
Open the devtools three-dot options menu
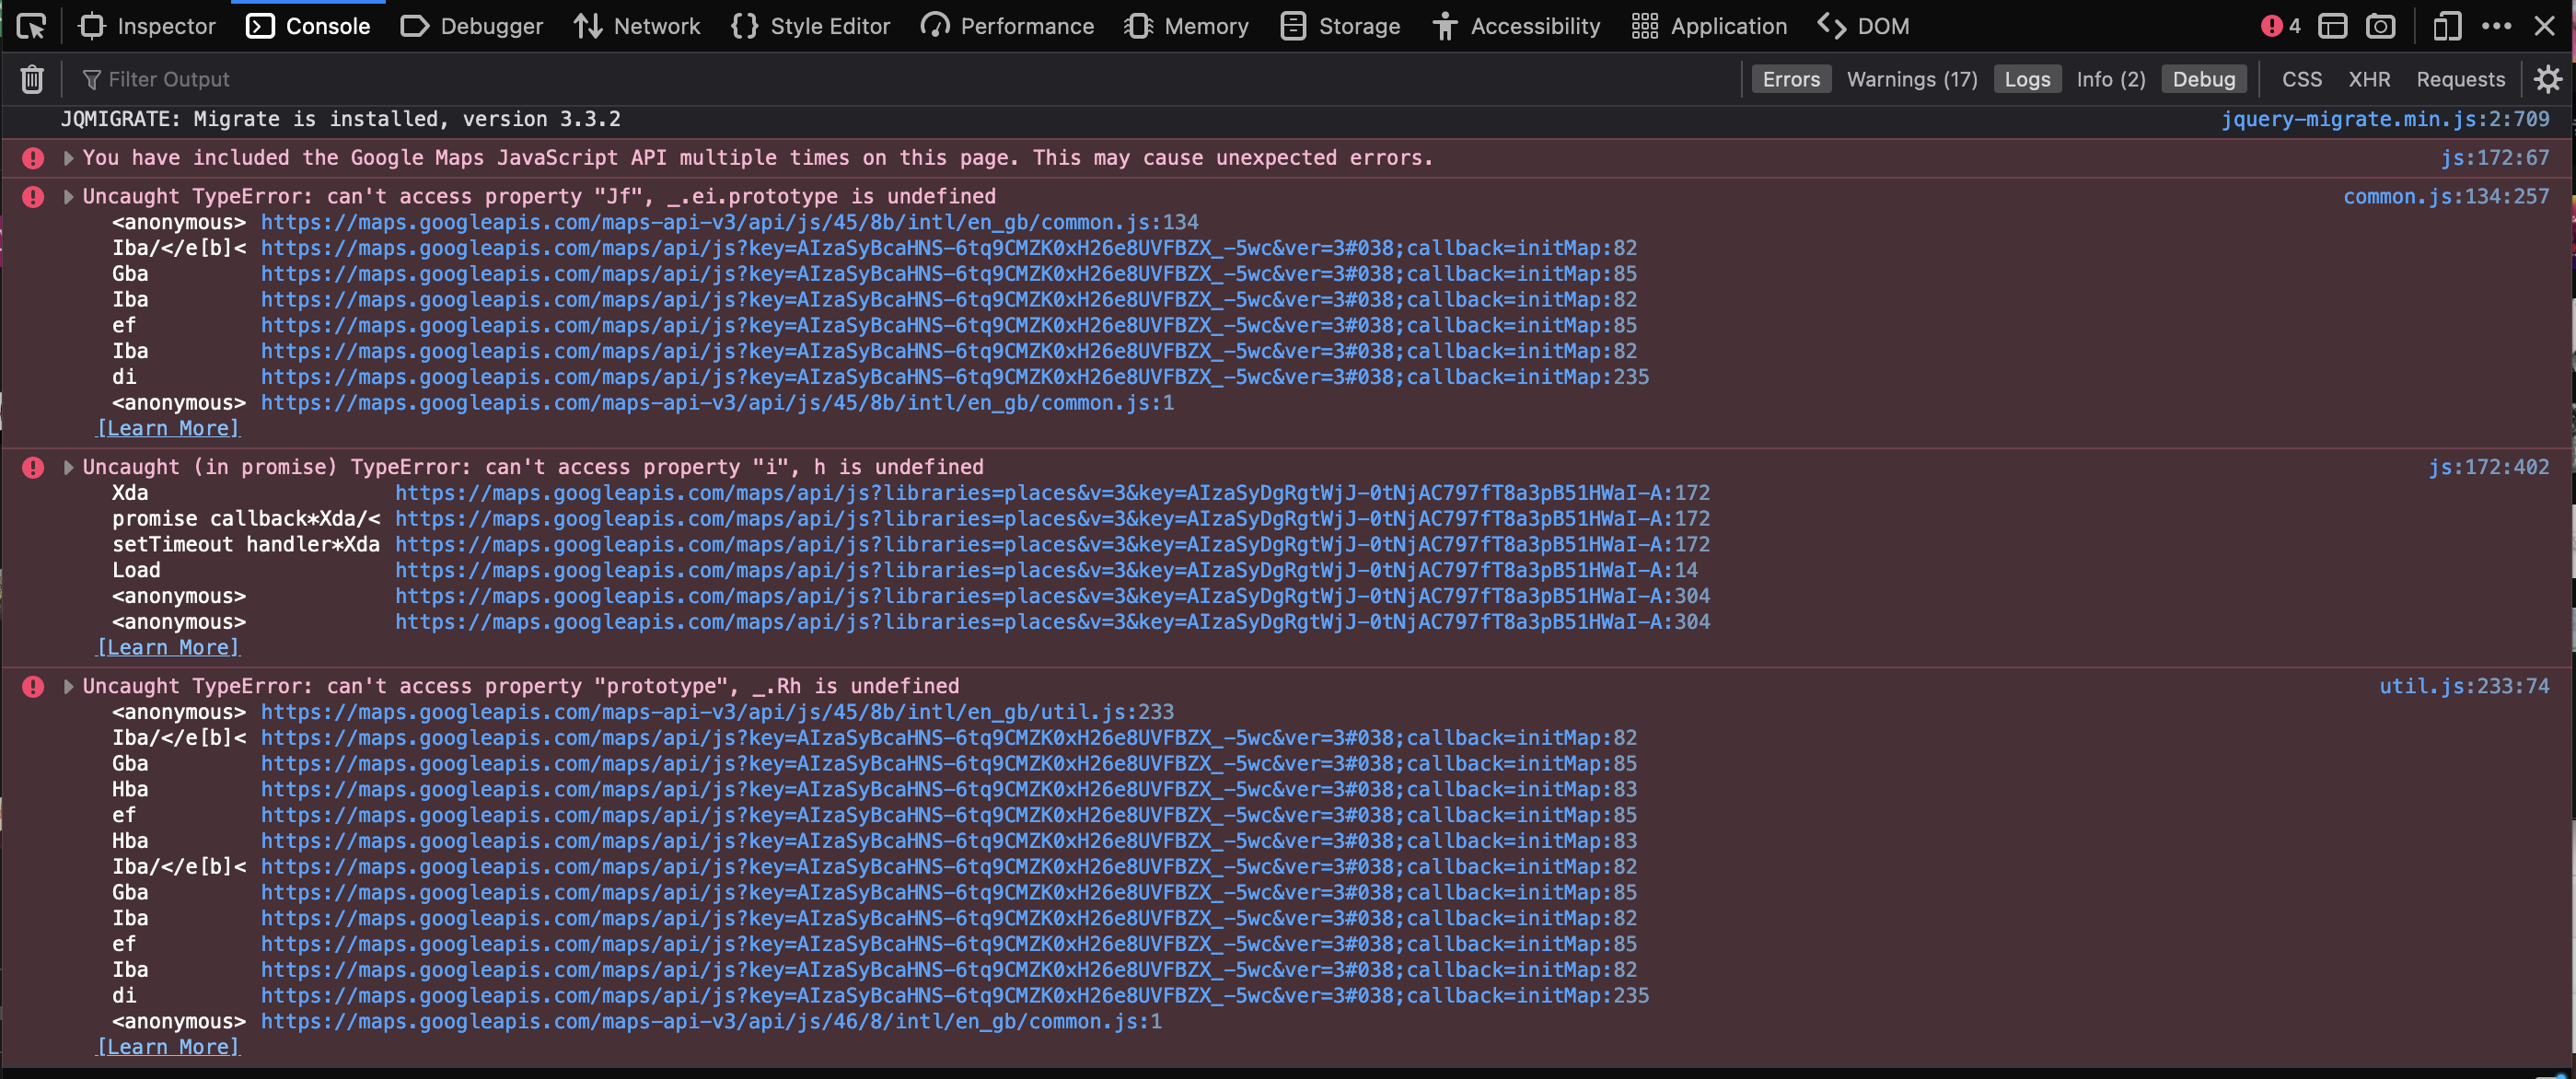click(2497, 26)
